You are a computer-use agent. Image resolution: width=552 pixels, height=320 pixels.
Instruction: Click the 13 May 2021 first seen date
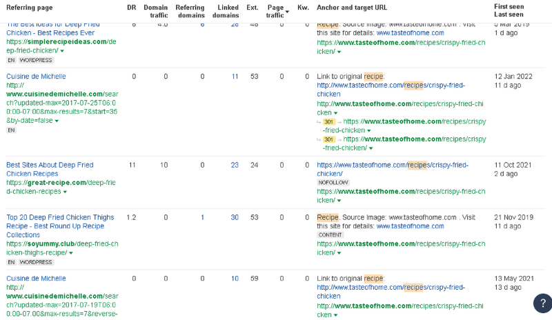(x=513, y=279)
